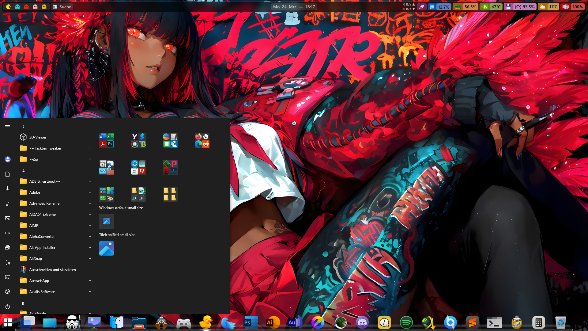Expand the Adobe folder chevron

(x=90, y=192)
